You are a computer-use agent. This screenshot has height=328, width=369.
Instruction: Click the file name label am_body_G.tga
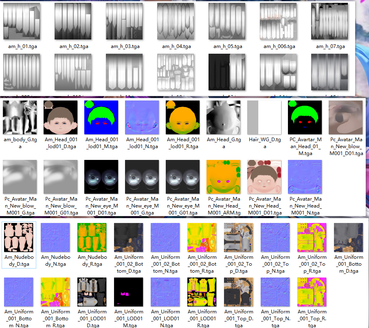pos(20,143)
